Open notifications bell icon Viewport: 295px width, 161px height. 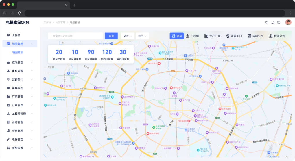click(x=273, y=22)
